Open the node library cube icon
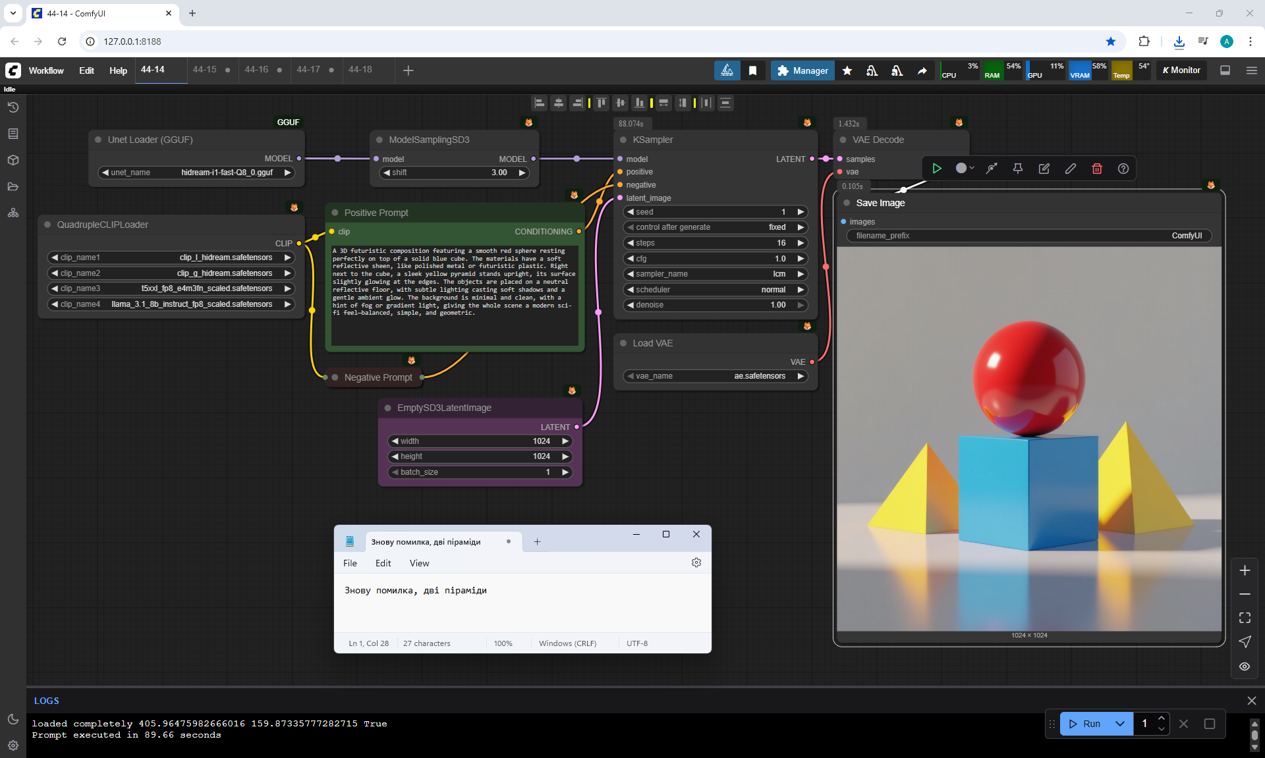The image size is (1265, 758). (13, 160)
